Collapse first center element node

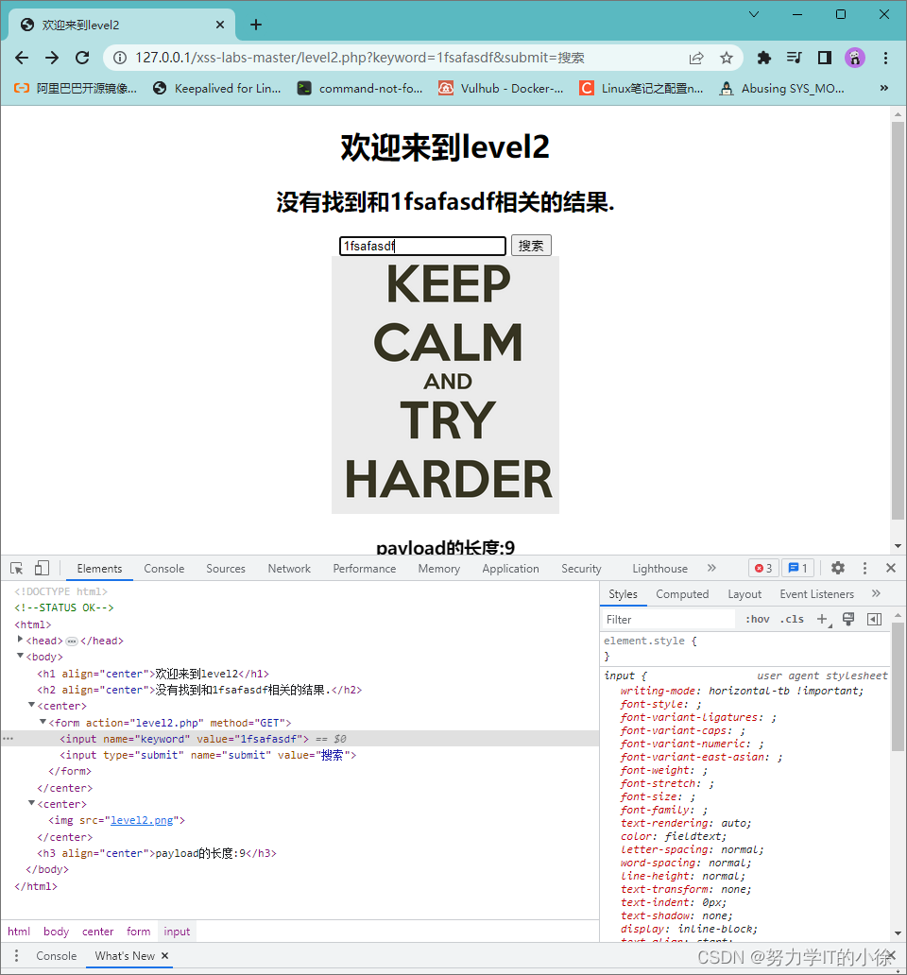31,705
